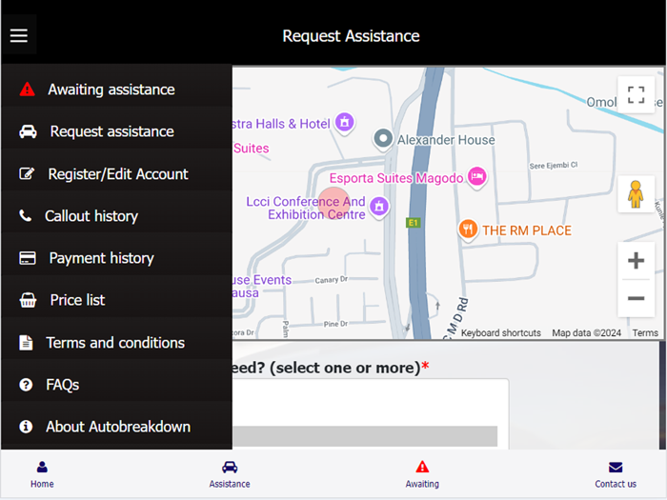Go to Register/Edit Account
Screen dimensions: 667x500
click(x=116, y=173)
